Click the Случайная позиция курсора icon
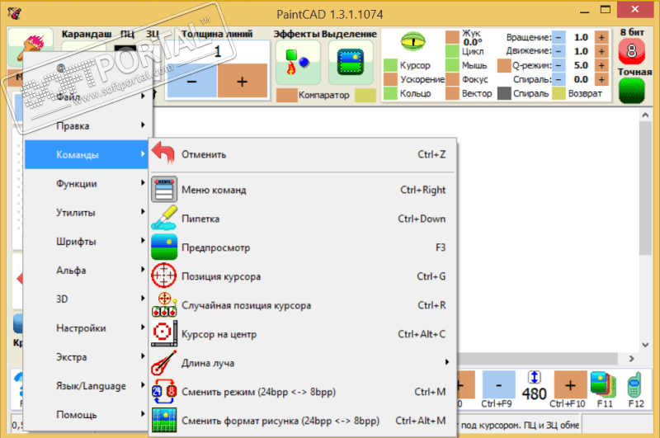The height and width of the screenshot is (438, 660). click(x=163, y=304)
